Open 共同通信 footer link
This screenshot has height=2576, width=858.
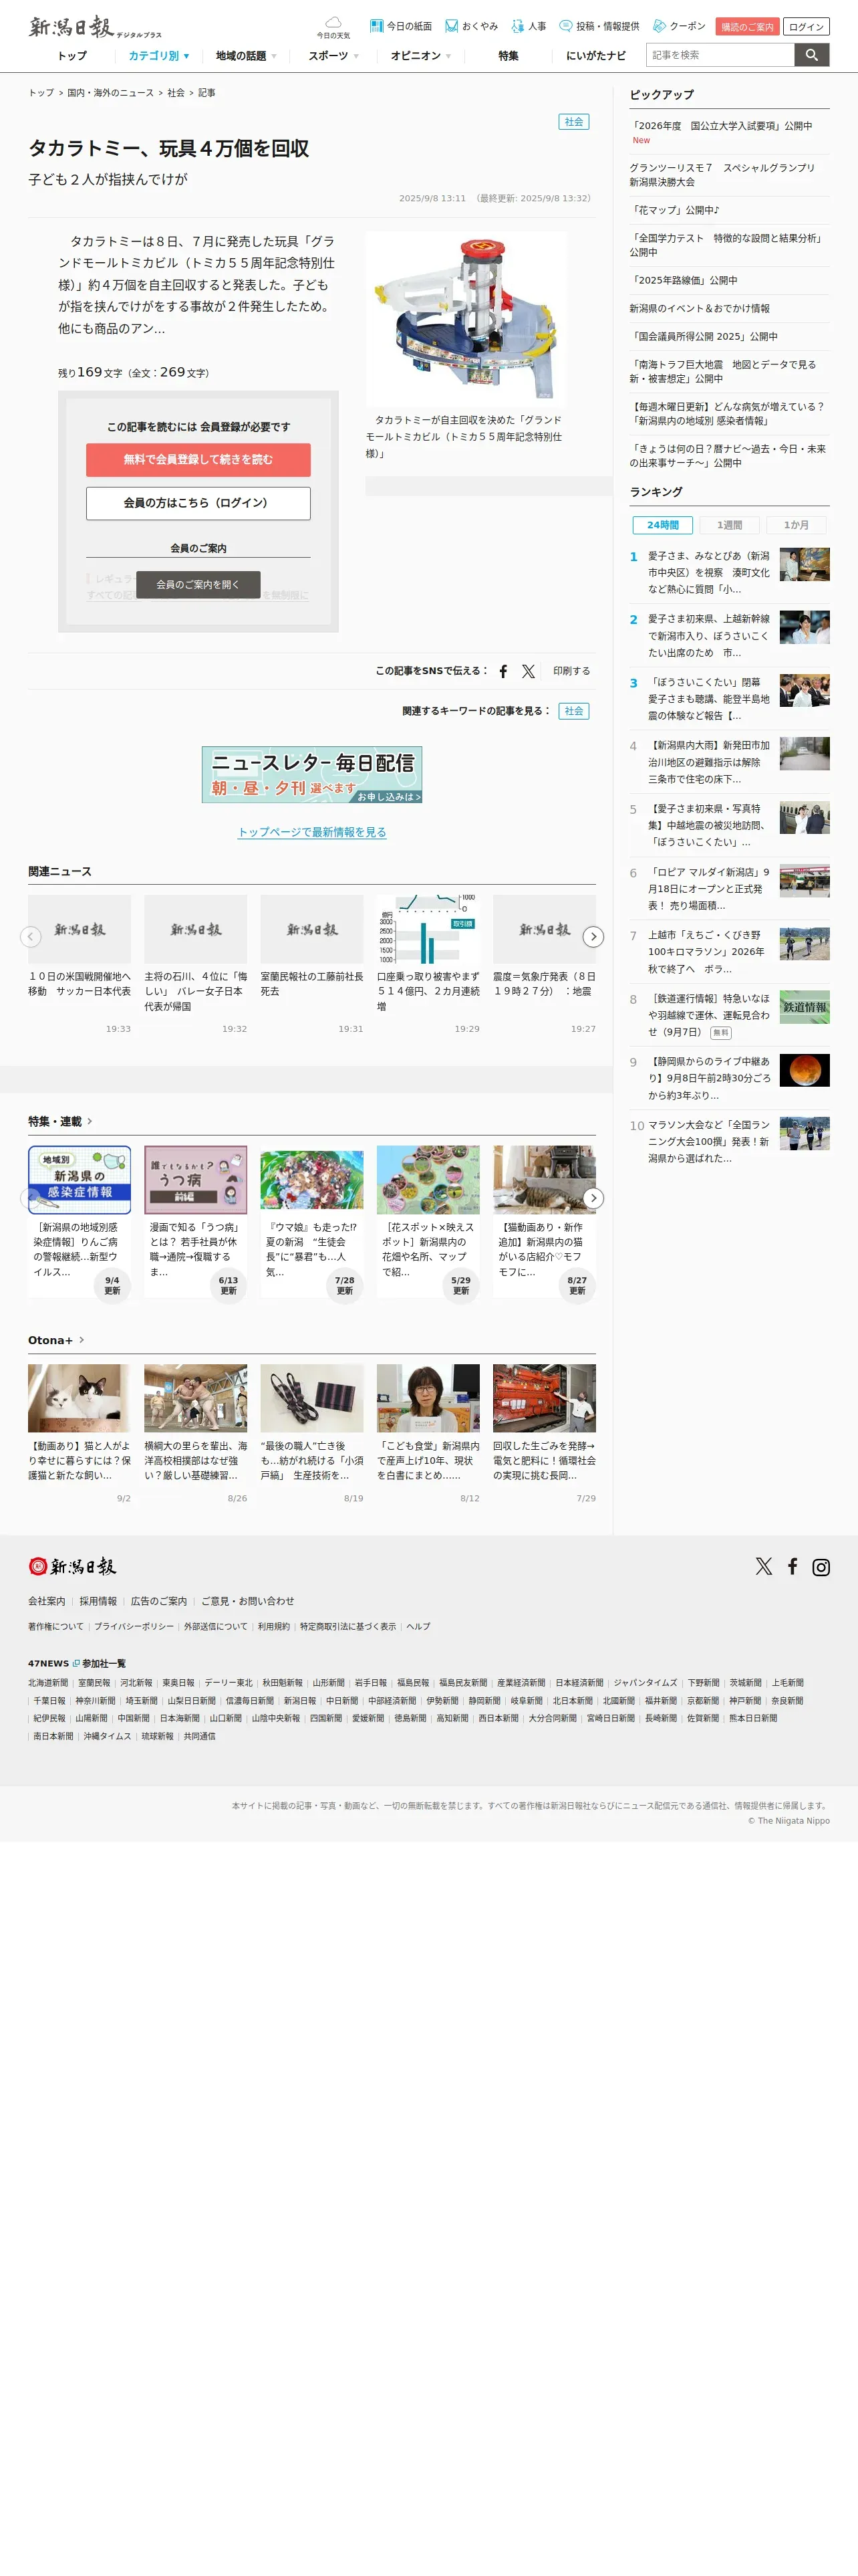coord(200,1736)
